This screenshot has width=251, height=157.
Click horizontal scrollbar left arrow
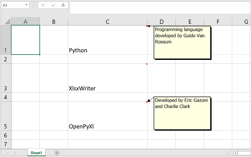pyautogui.click(x=235, y=153)
